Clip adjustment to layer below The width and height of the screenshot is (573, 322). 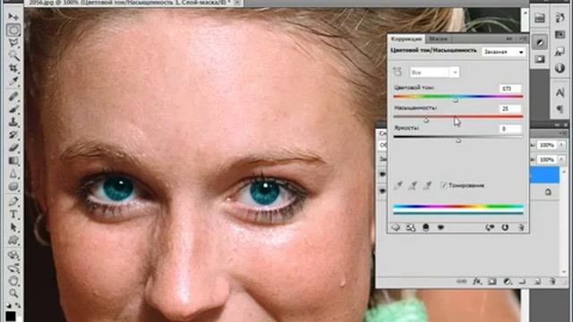point(426,227)
